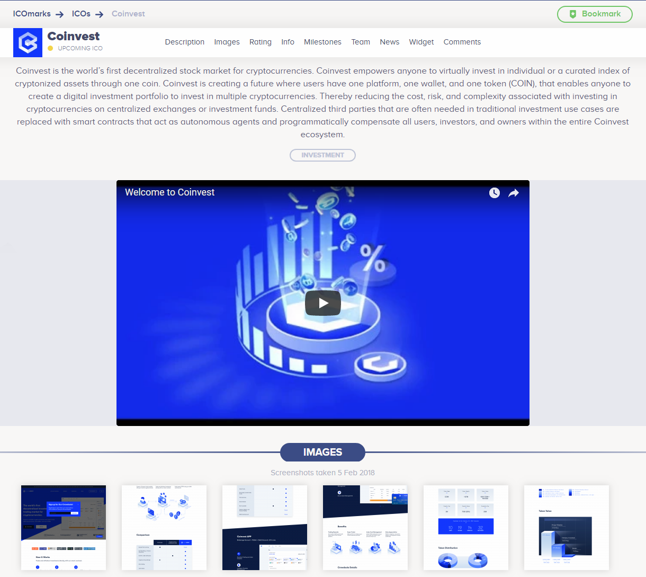
Task: Click the yellow status dot beside UPCOMING ICO
Action: (x=50, y=48)
